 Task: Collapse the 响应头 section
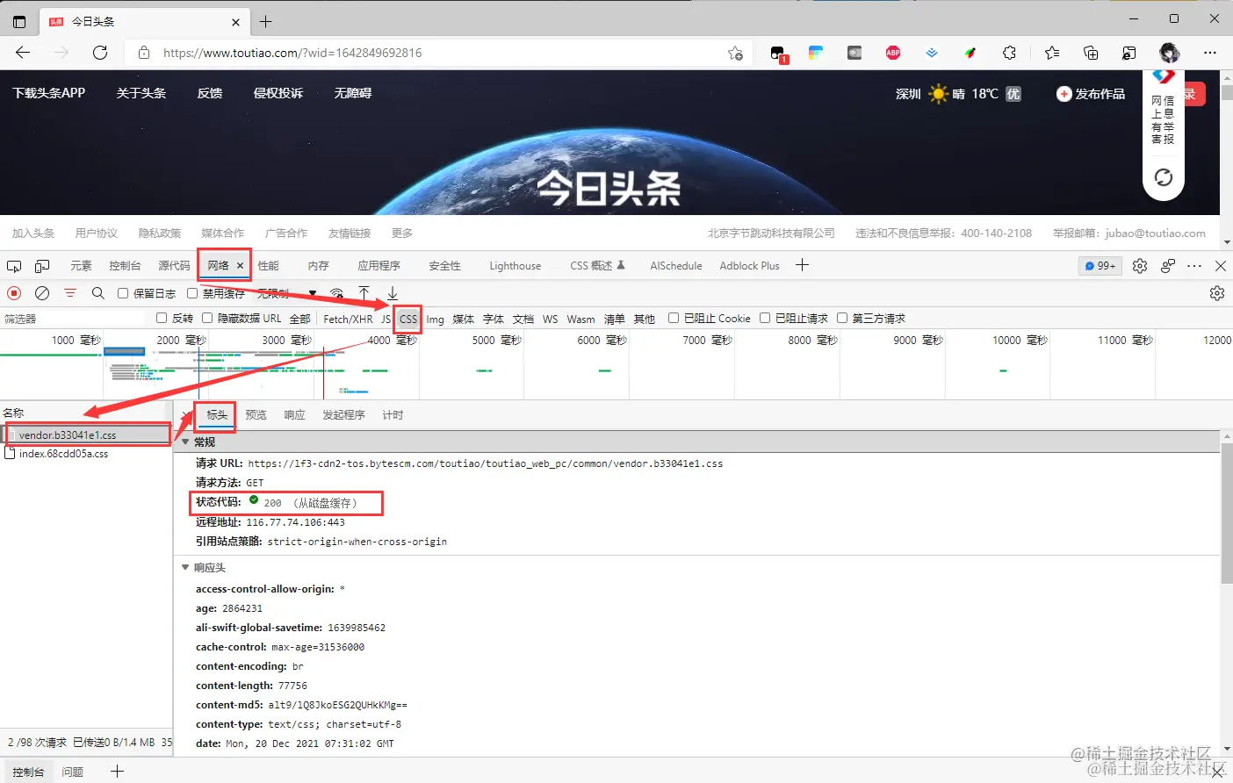185,568
